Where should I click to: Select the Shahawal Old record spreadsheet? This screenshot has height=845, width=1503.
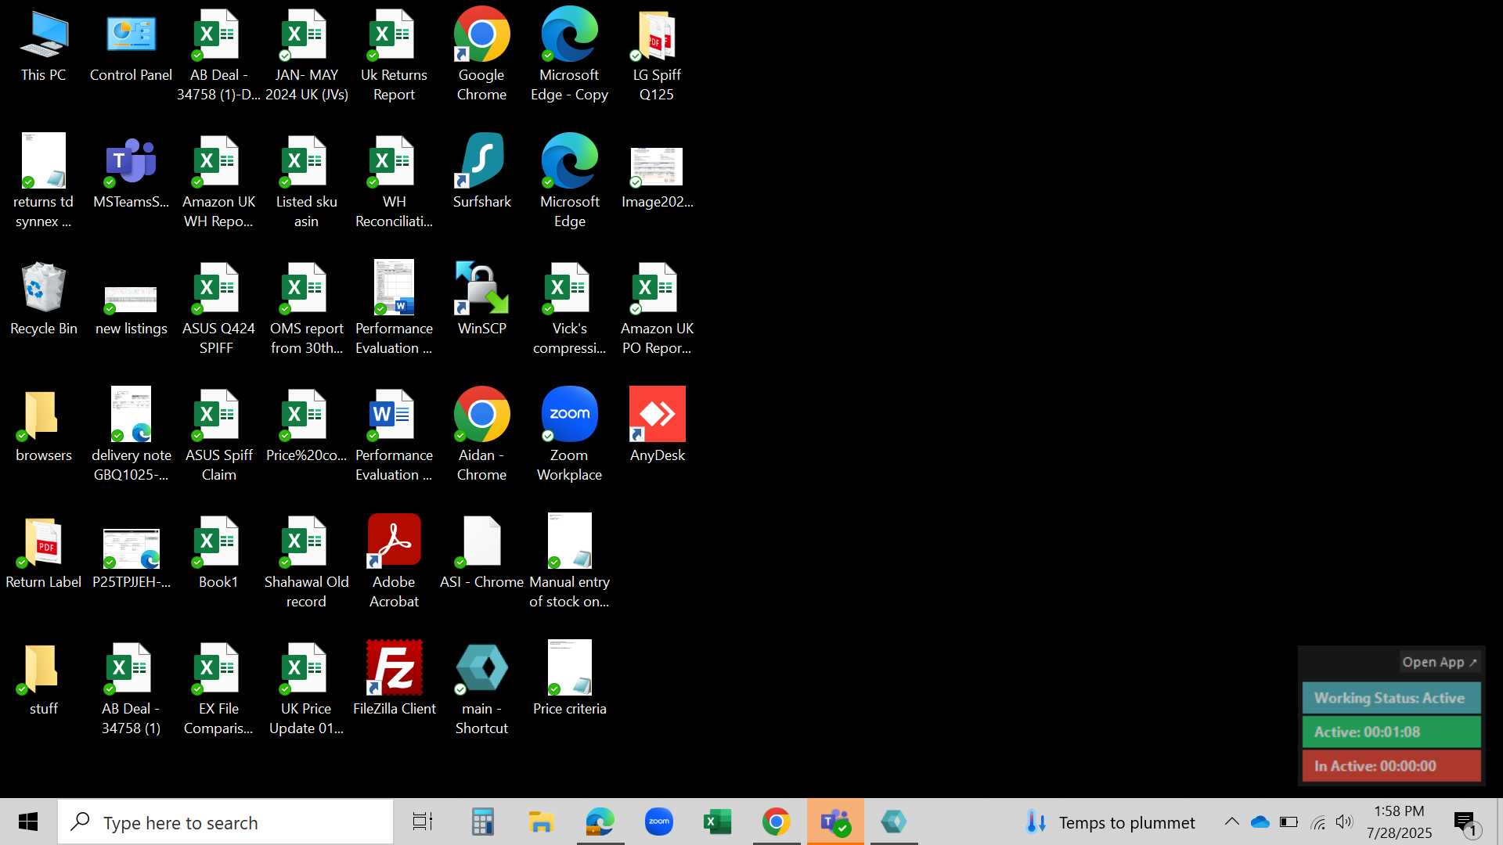[x=306, y=562]
